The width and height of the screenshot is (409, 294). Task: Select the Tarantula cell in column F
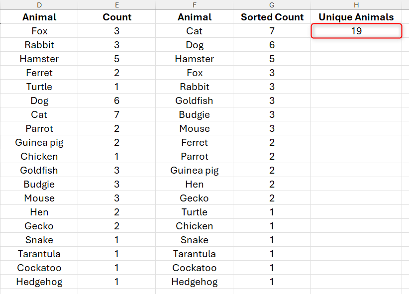[194, 254]
